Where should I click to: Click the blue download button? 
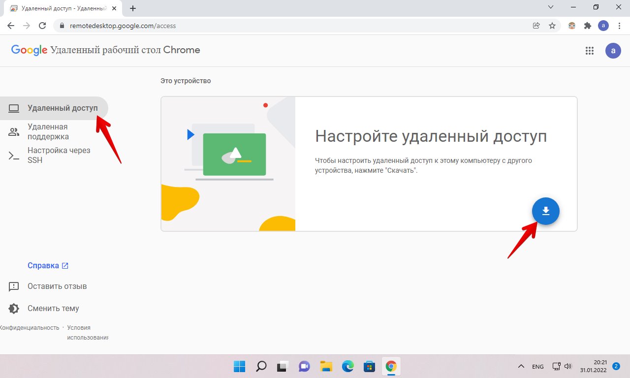[x=545, y=212]
